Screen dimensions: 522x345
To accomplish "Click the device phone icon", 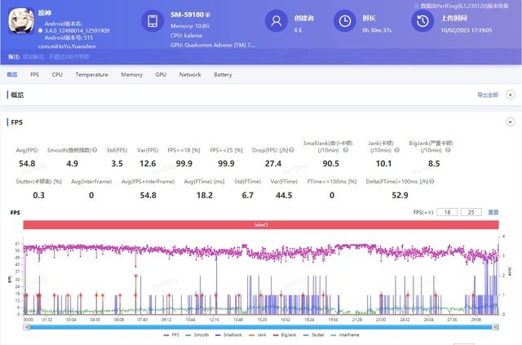I will click(153, 22).
